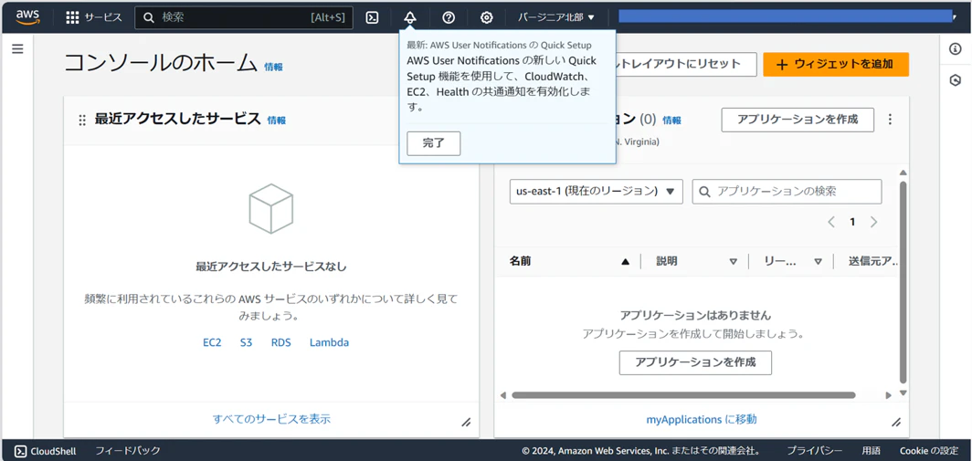Viewport: 972px width, 461px height.
Task: Go to previous page in applications table
Action: click(831, 222)
